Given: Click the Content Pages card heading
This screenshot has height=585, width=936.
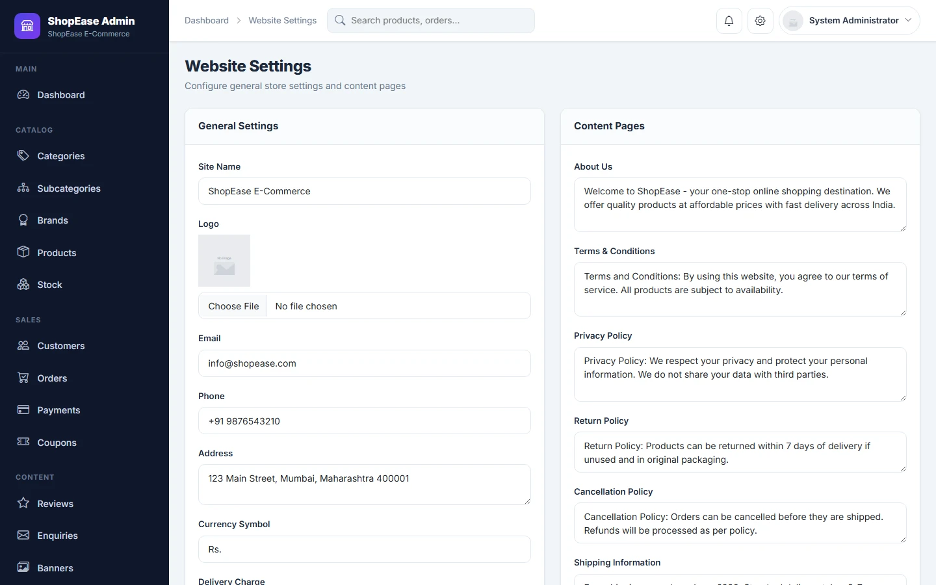Looking at the screenshot, I should click(609, 126).
